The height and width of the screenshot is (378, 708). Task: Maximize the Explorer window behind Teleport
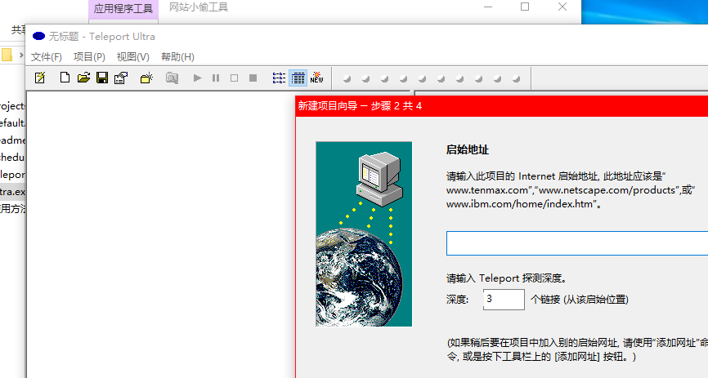(x=525, y=7)
